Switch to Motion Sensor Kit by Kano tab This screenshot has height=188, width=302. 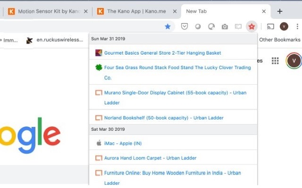[x=48, y=11]
